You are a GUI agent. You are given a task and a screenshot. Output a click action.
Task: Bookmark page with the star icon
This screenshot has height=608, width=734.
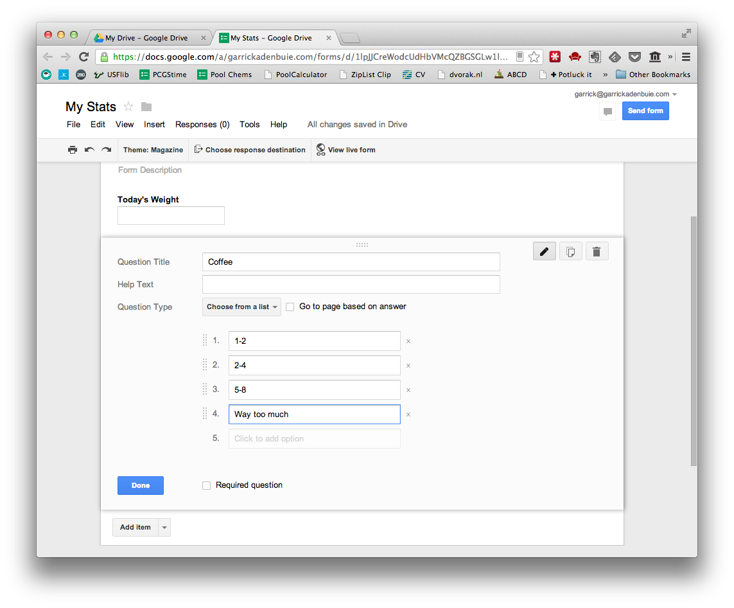click(x=534, y=57)
